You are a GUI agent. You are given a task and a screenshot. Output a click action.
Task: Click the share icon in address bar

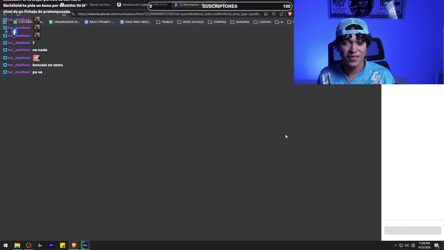pos(281,14)
